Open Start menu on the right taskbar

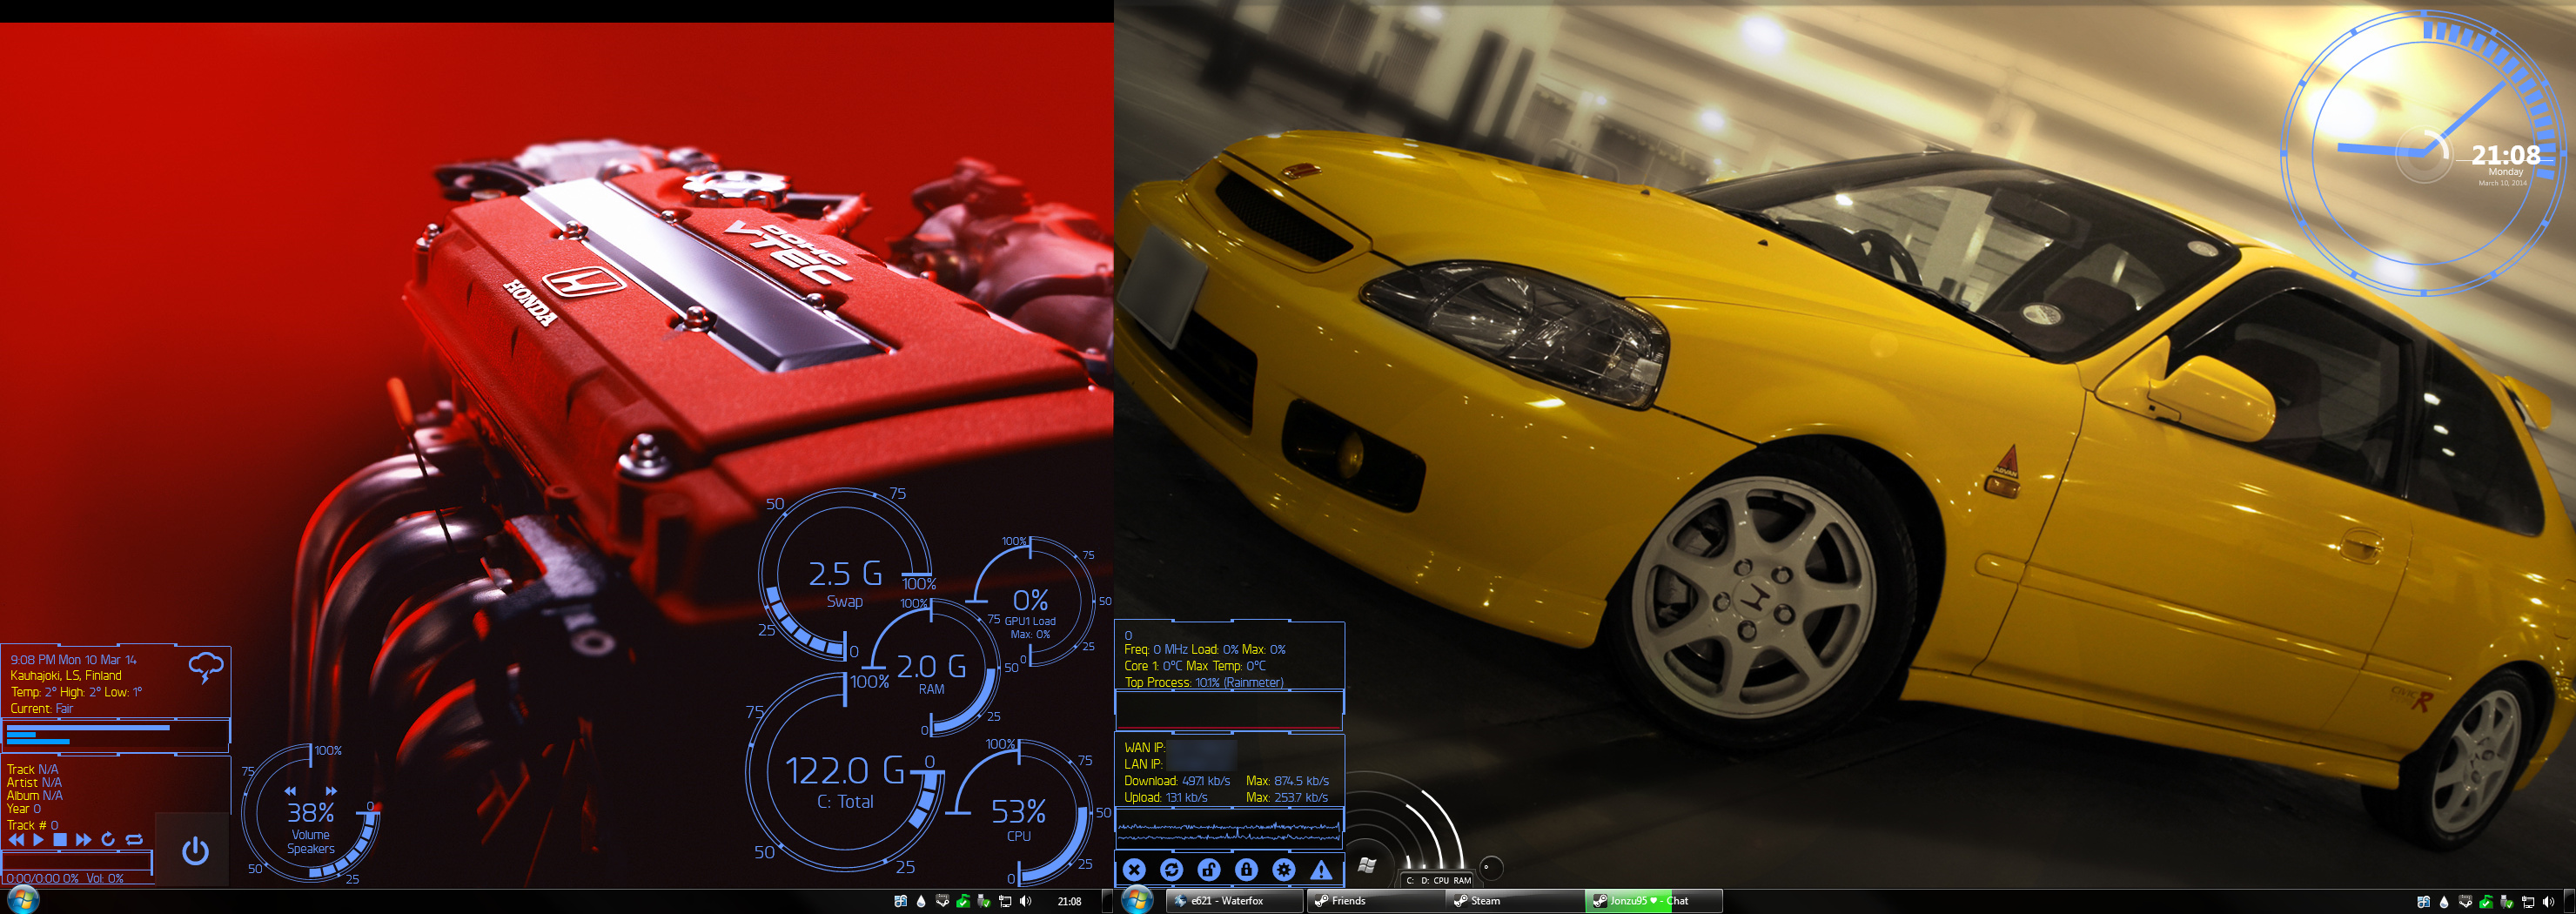pos(1136,900)
